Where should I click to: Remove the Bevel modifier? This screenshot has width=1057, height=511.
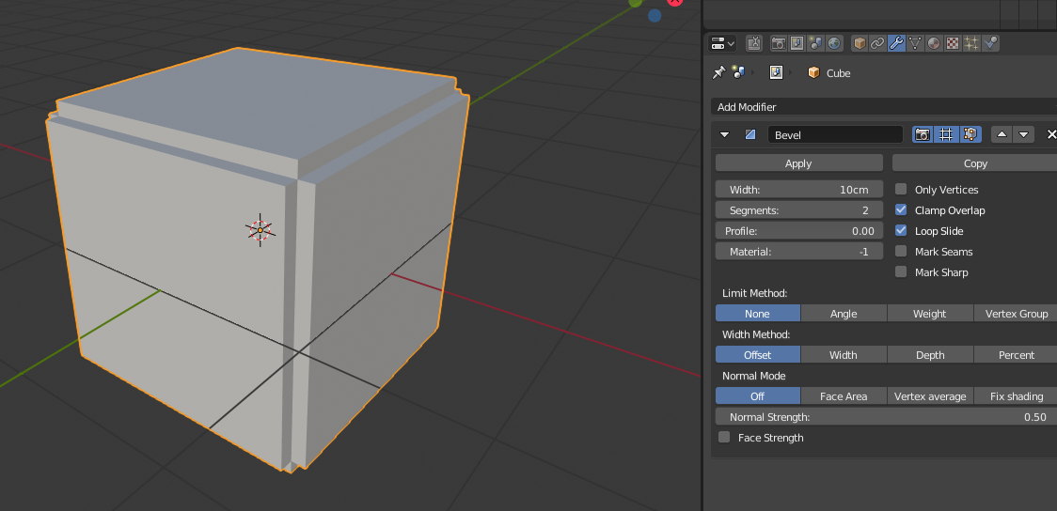click(1051, 134)
